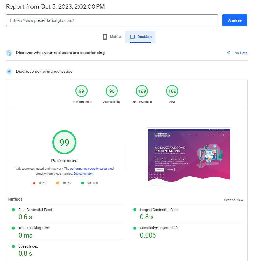Image resolution: width=253 pixels, height=261 pixels.
Task: Click the website screenshot thumbnail
Action: 189,157
